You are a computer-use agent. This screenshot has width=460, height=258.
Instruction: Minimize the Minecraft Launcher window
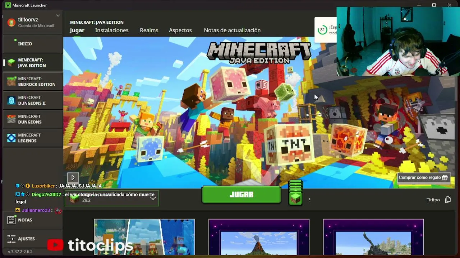[419, 5]
